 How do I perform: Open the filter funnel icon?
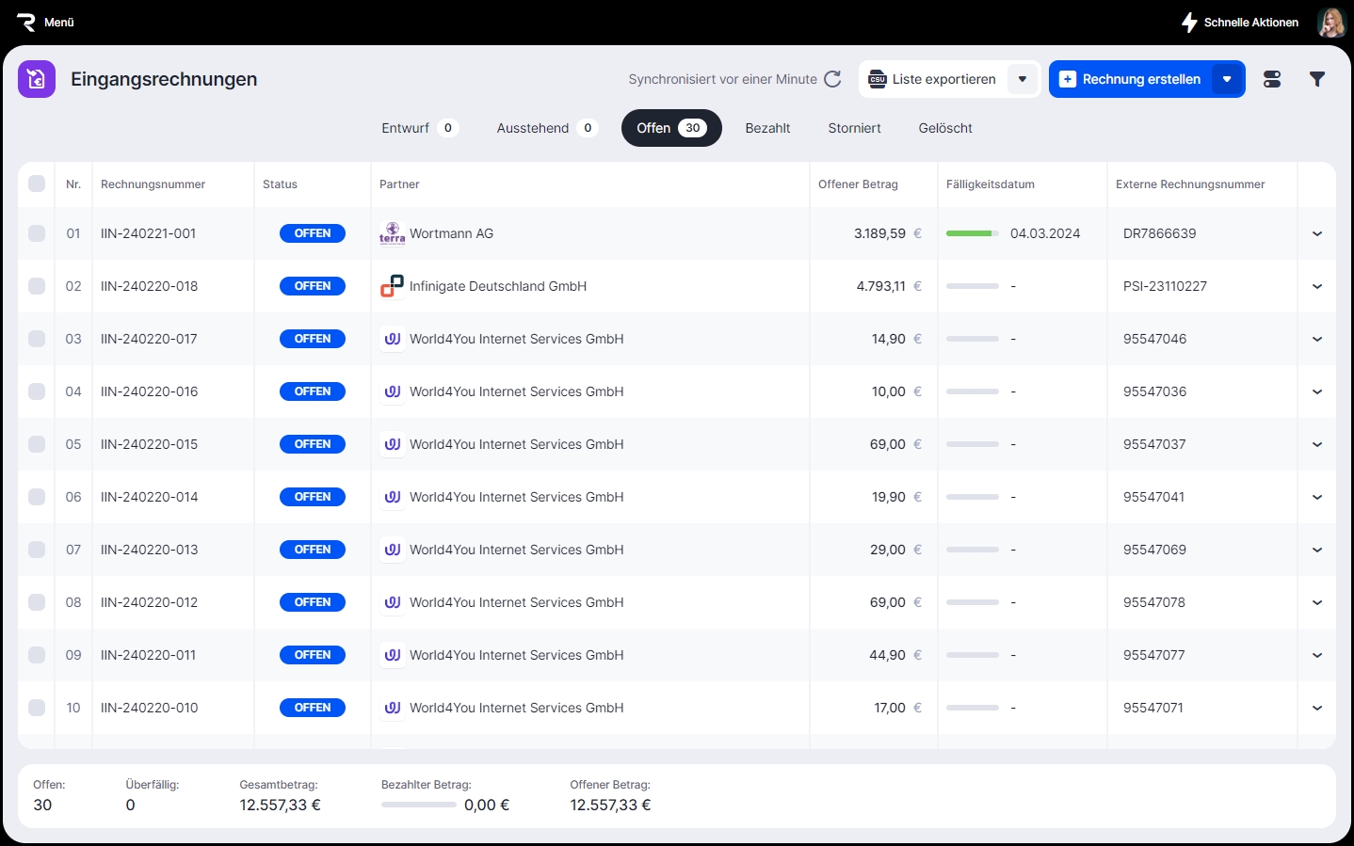[1317, 79]
